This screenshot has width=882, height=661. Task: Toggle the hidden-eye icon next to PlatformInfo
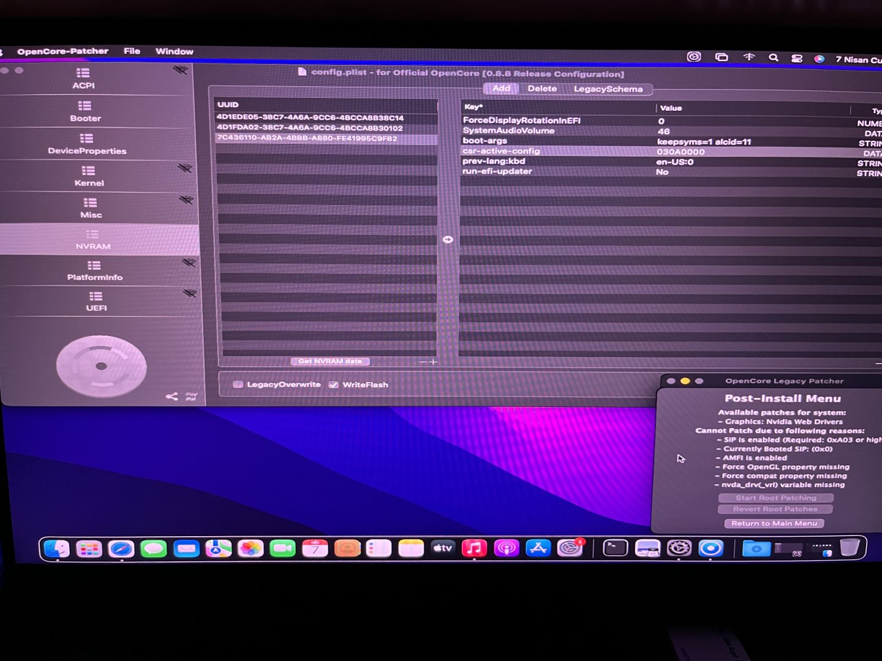(189, 262)
